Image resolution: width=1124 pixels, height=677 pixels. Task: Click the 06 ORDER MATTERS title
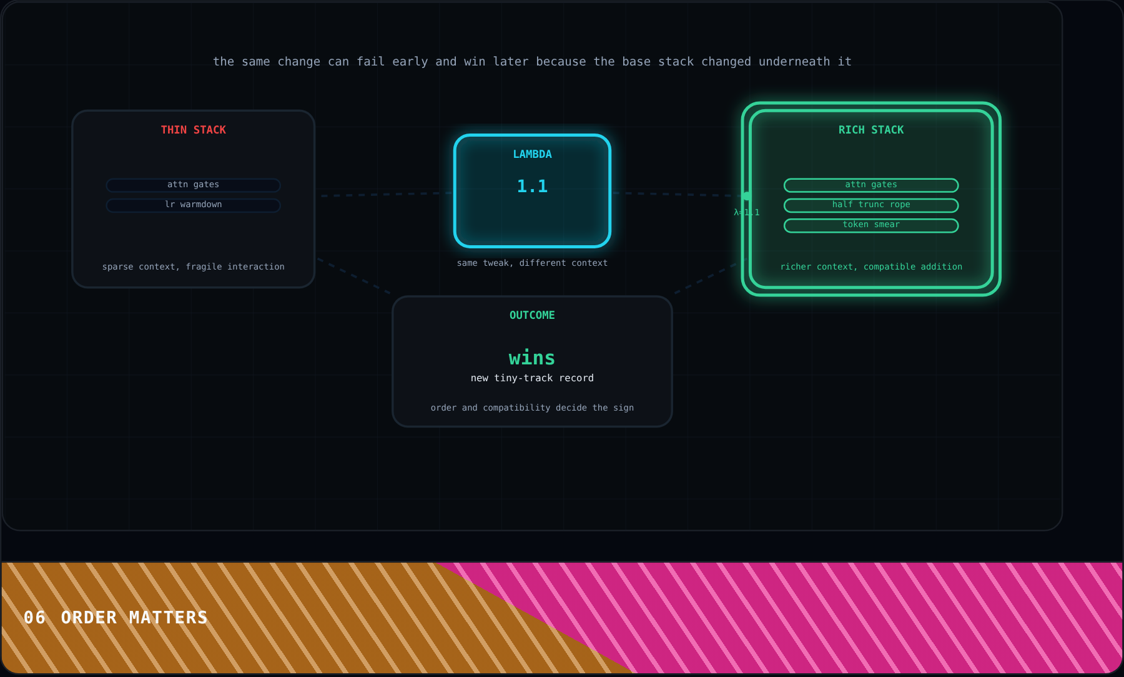[116, 618]
